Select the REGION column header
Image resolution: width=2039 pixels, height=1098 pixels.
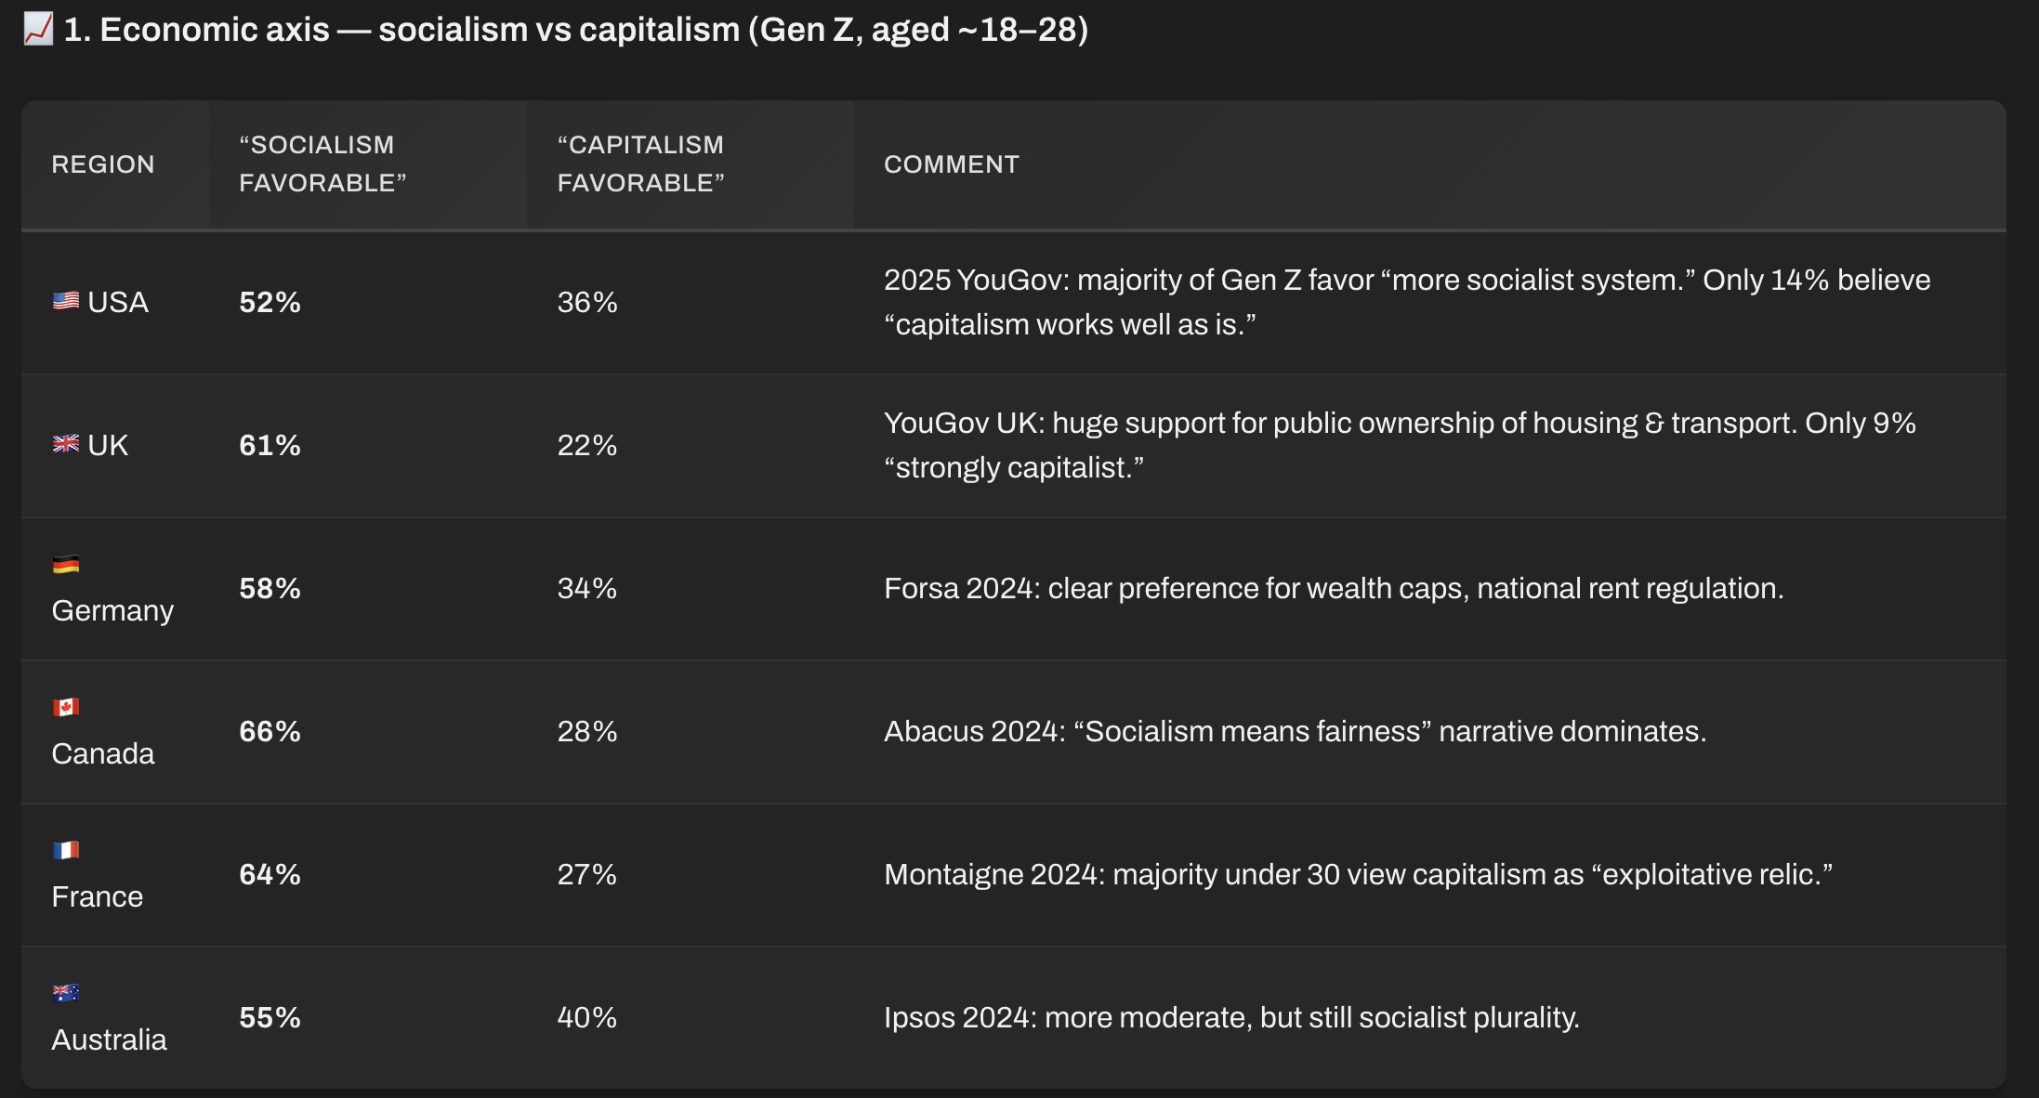(x=103, y=164)
